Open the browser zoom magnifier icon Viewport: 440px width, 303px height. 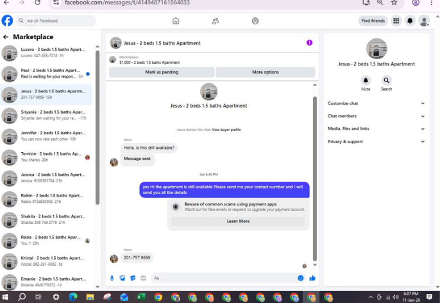(x=380, y=3)
